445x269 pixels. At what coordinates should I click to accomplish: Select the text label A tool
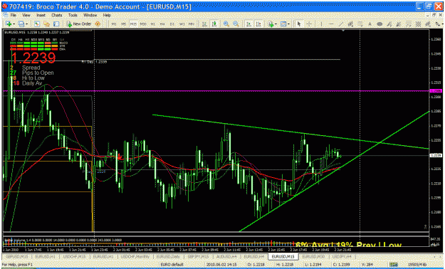370,24
